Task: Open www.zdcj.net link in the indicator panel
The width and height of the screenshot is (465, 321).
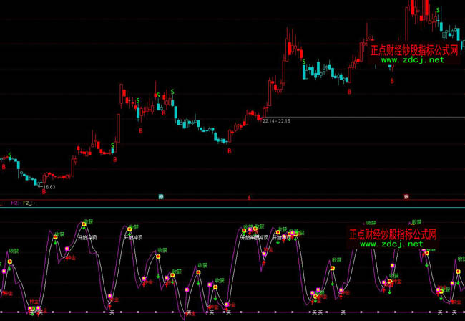Action: 391,244
